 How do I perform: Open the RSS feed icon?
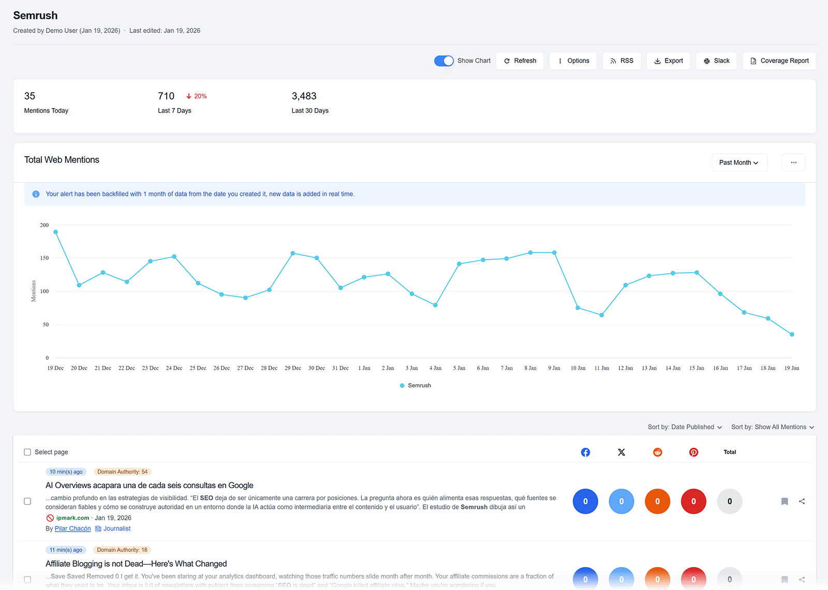(613, 60)
